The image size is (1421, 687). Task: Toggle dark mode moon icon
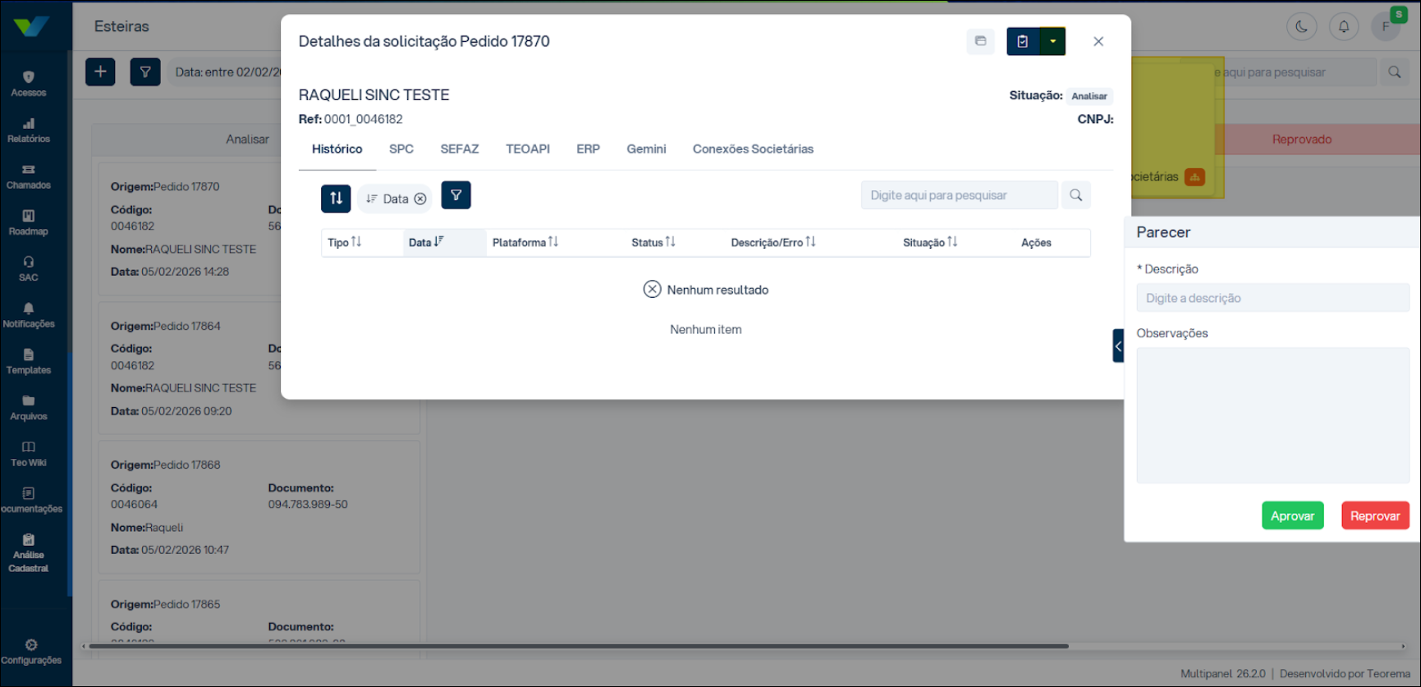click(1301, 26)
